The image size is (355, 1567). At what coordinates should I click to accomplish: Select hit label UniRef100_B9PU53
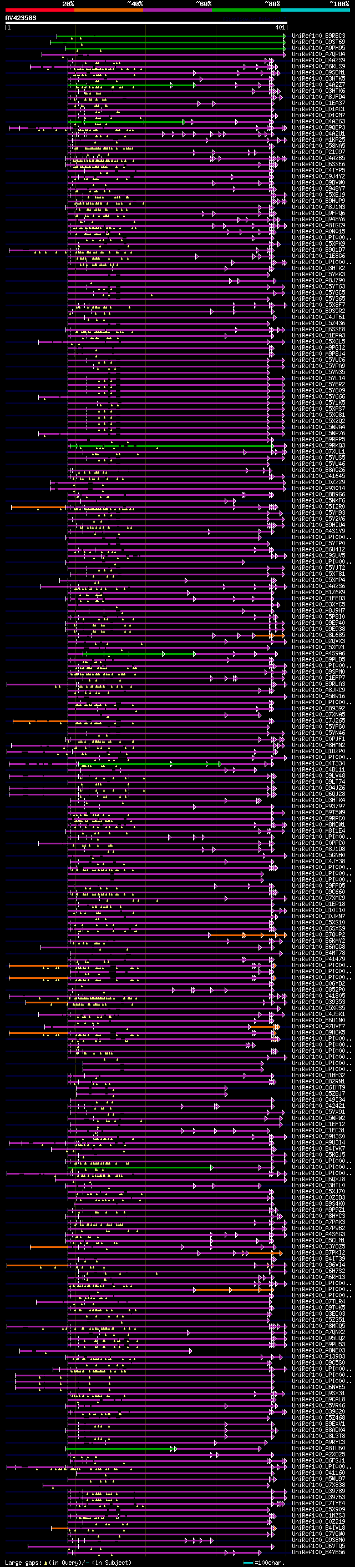(318, 1344)
